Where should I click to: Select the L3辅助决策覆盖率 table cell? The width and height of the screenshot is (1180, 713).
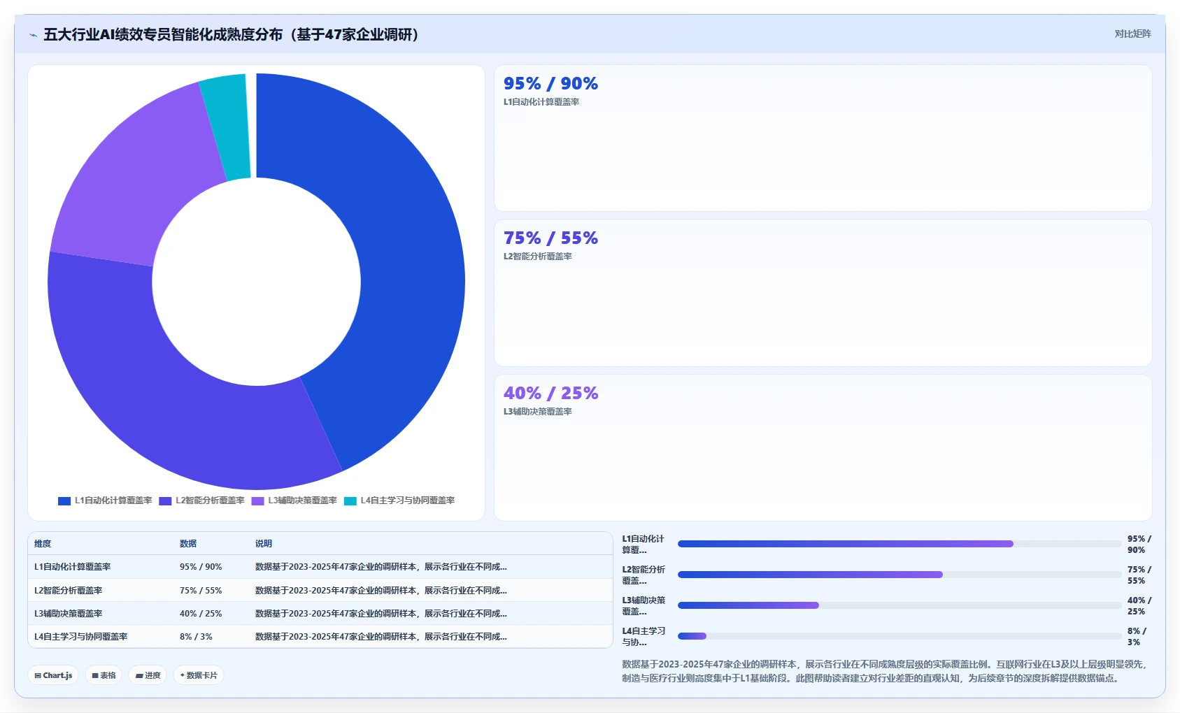(x=69, y=614)
